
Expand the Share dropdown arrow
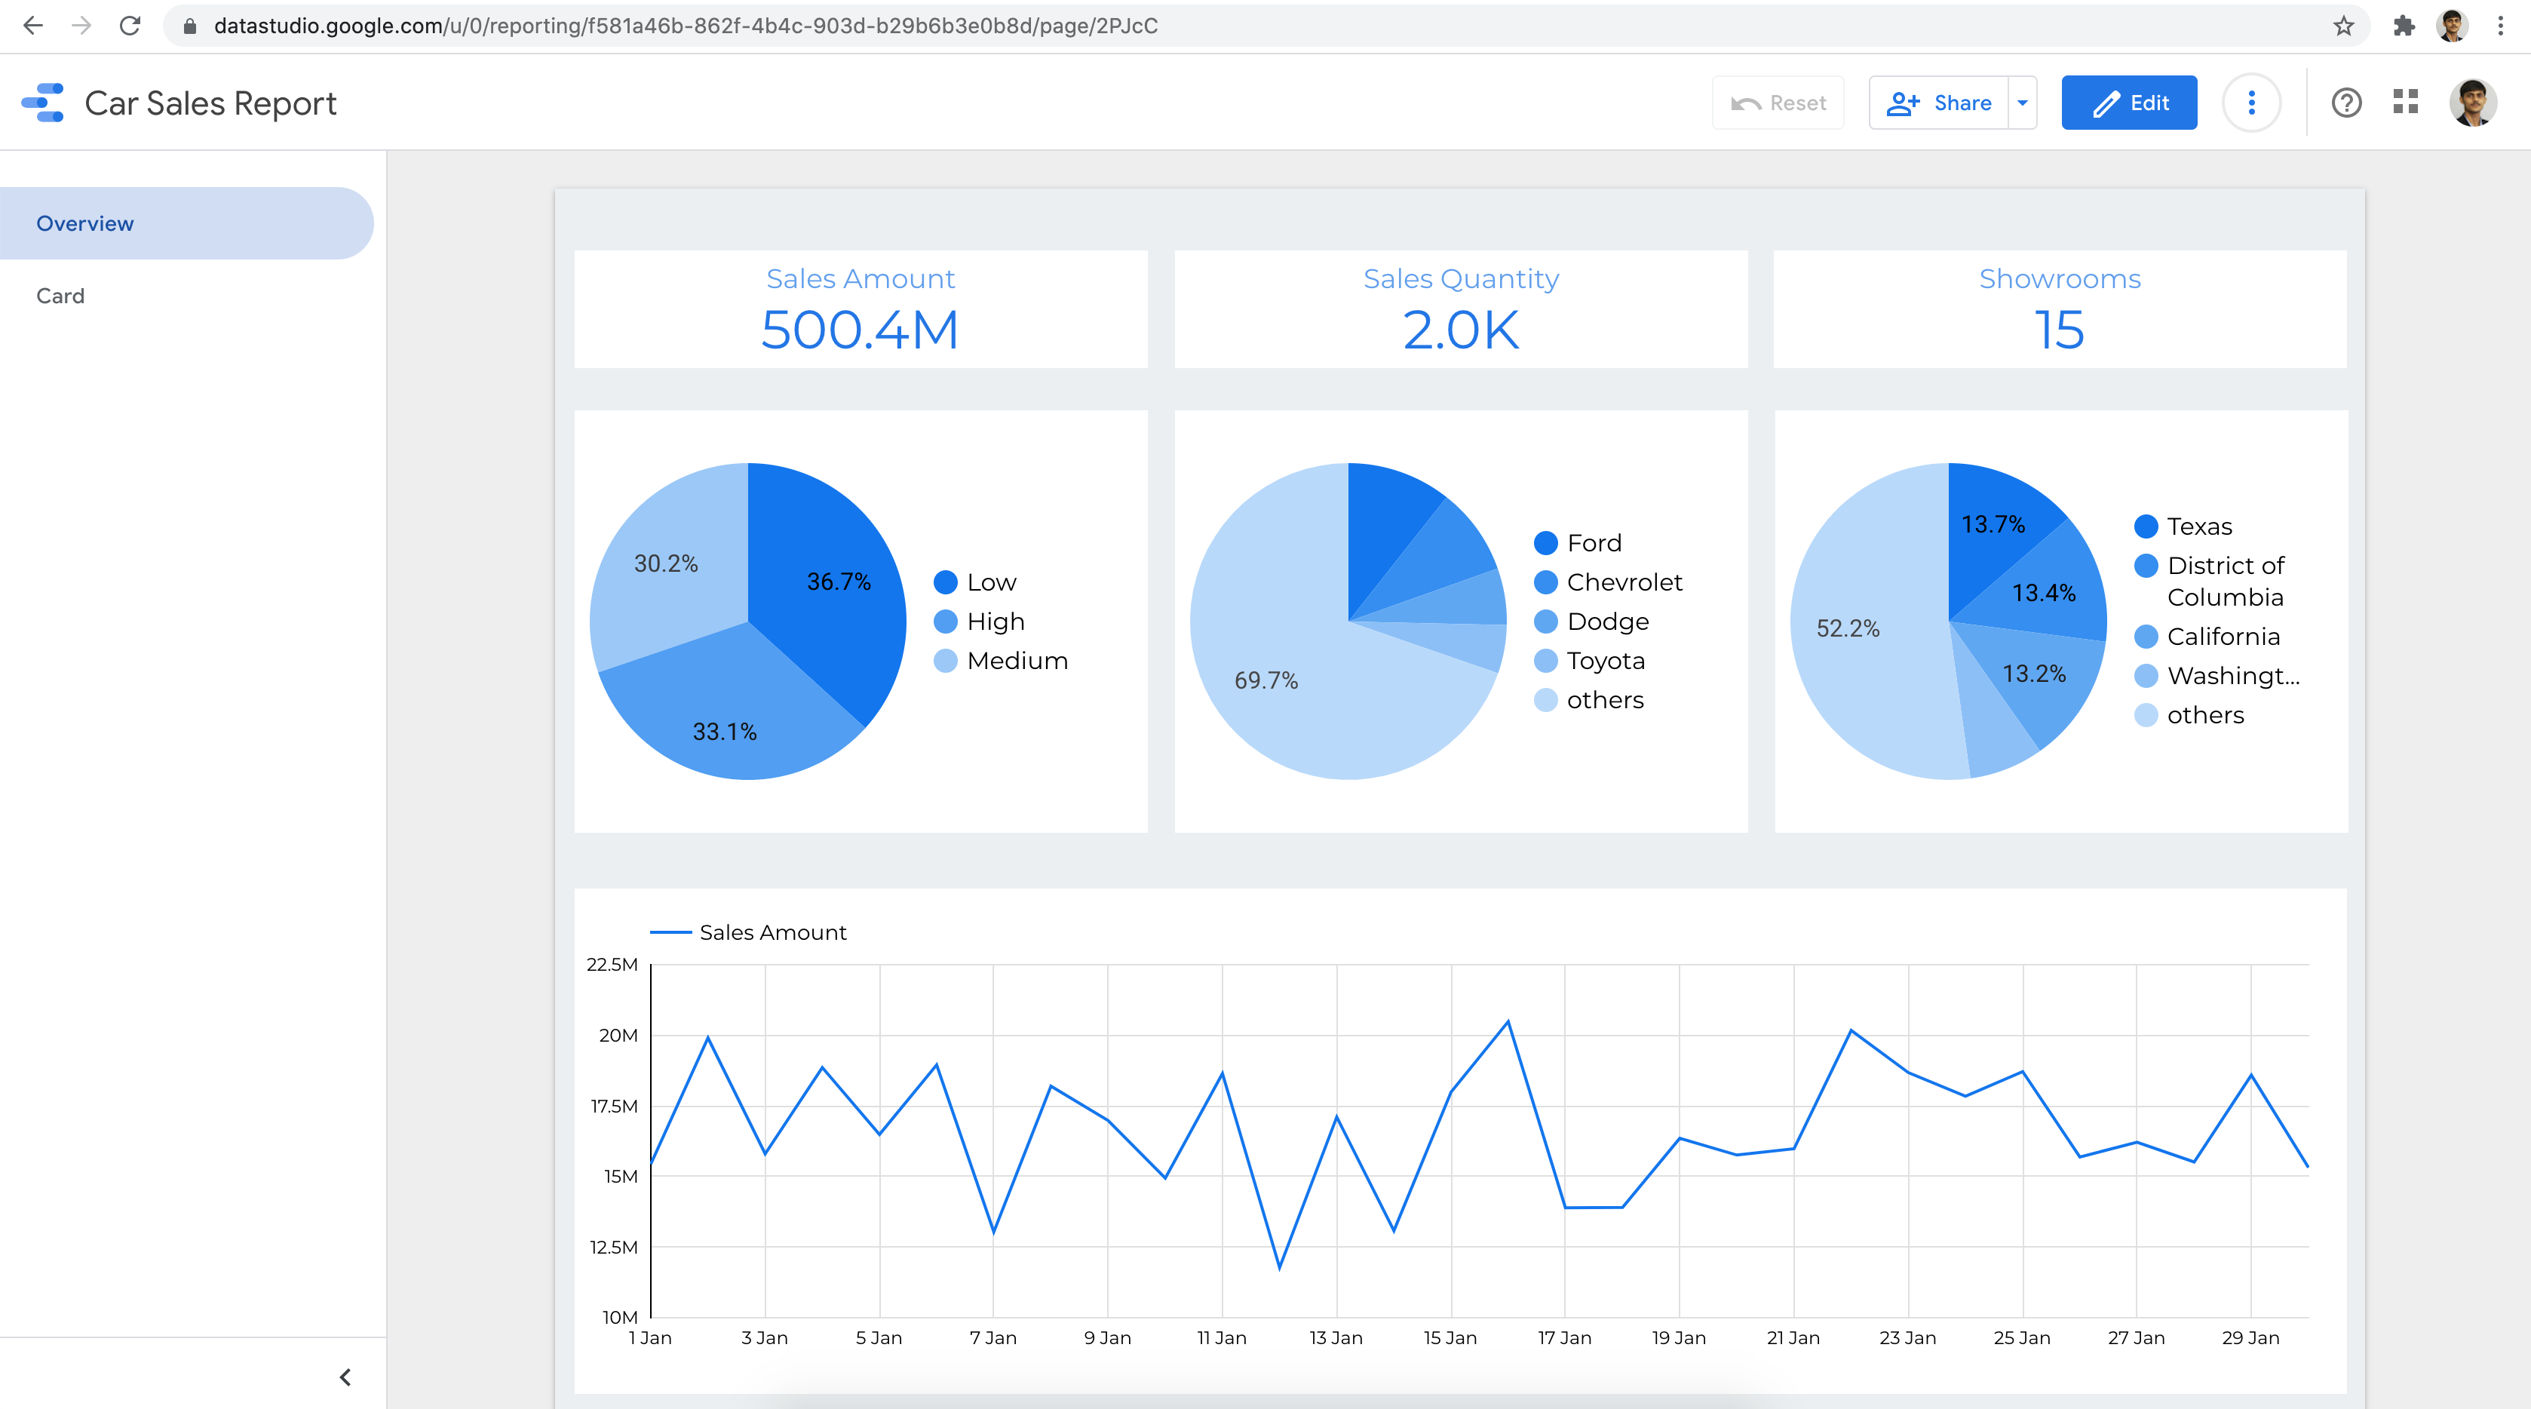click(x=2022, y=102)
